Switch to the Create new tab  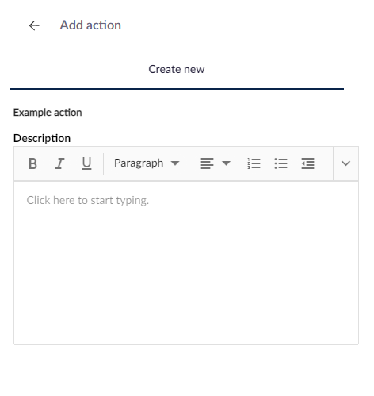pyautogui.click(x=177, y=69)
